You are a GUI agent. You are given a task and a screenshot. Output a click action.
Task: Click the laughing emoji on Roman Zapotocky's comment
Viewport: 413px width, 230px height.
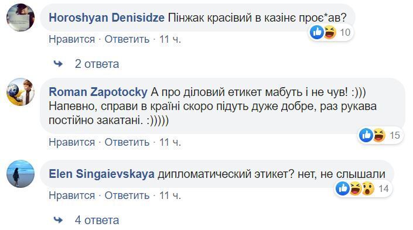coord(379,135)
